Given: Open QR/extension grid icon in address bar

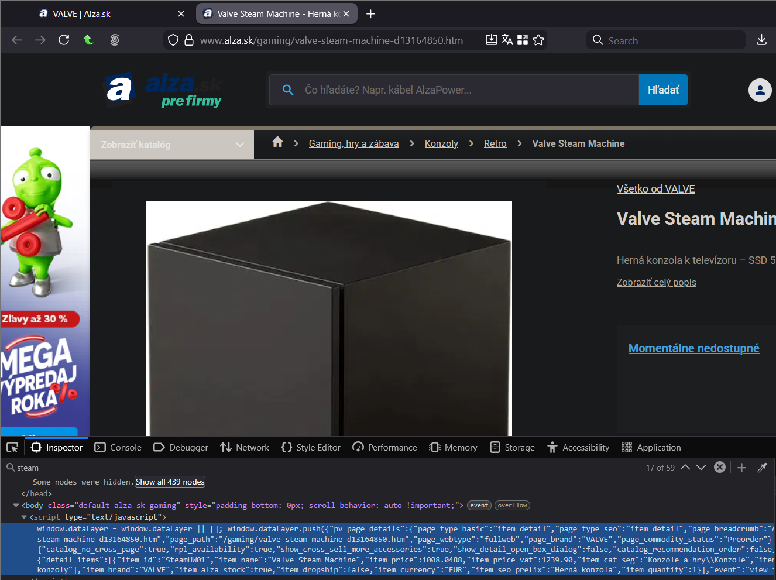Looking at the screenshot, I should (523, 40).
